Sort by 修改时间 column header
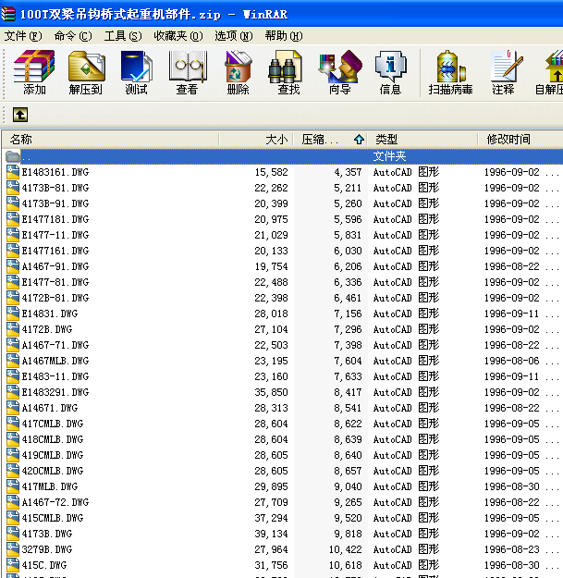 pos(520,140)
